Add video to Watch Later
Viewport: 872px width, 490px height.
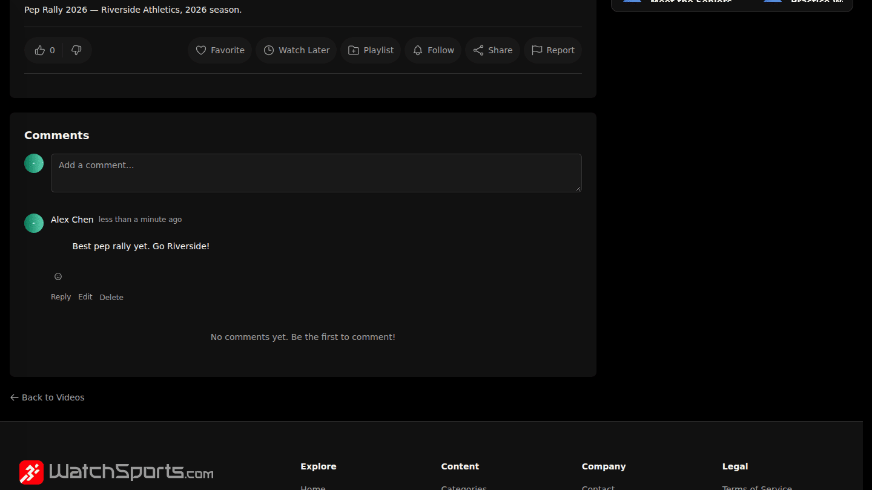(296, 50)
